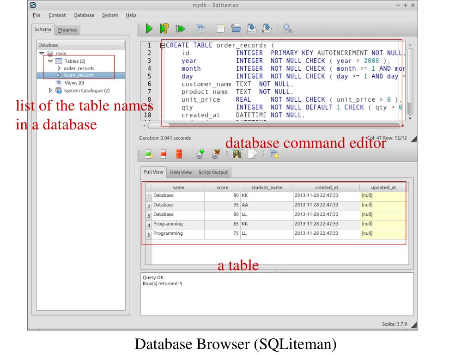Click the Tables folder icon in schema tree

pos(59,61)
